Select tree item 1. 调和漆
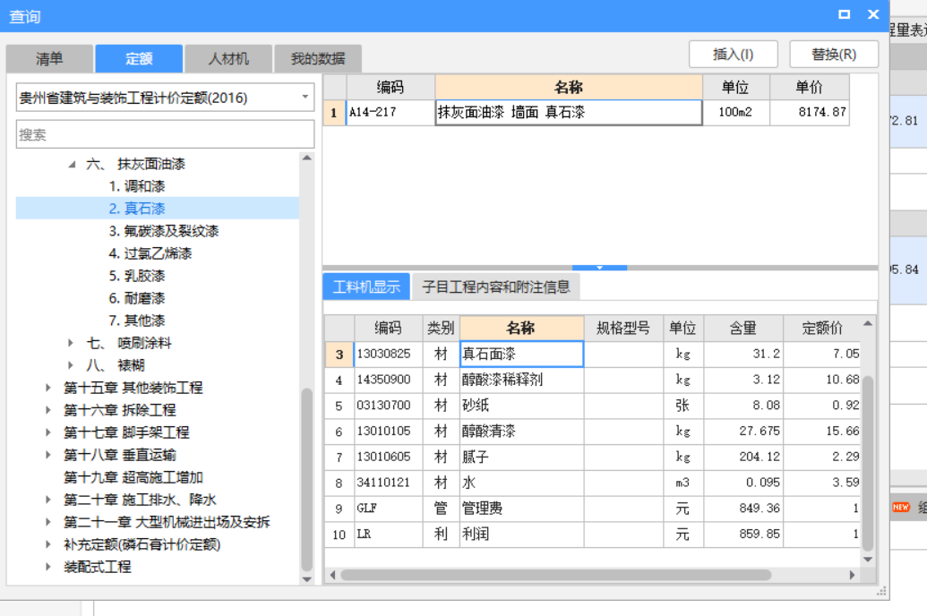The height and width of the screenshot is (616, 927). [137, 186]
